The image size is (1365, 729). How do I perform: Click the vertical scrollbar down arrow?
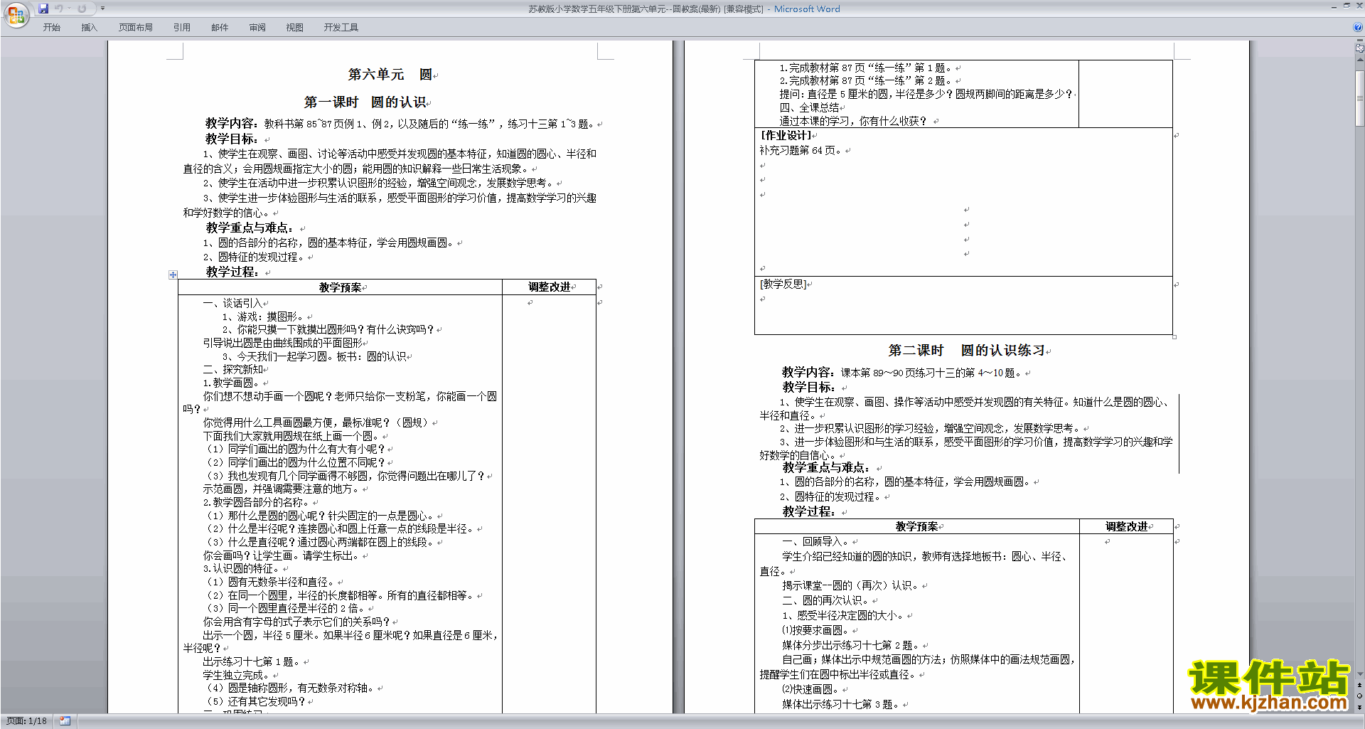(x=1360, y=674)
